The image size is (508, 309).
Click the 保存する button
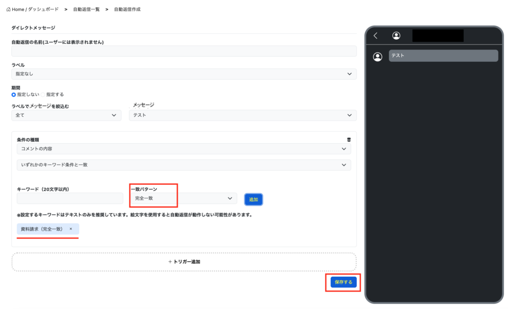tap(343, 282)
